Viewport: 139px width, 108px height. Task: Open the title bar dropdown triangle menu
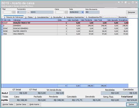pyautogui.click(x=119, y=3)
